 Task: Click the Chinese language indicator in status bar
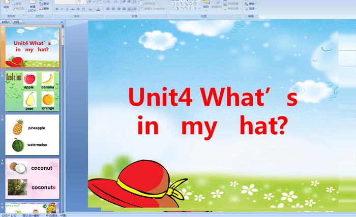click(x=56, y=215)
